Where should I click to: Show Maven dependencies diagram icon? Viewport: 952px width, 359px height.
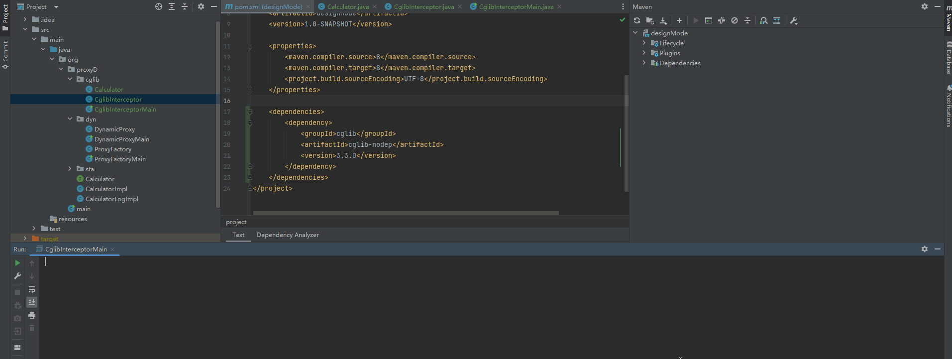777,20
